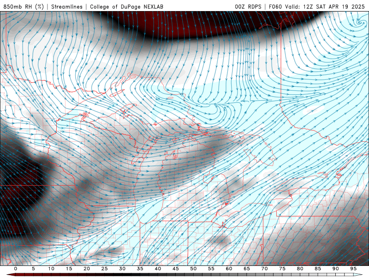Click the colorbar label '85'
The width and height of the screenshot is (369, 277).
tap(318, 269)
